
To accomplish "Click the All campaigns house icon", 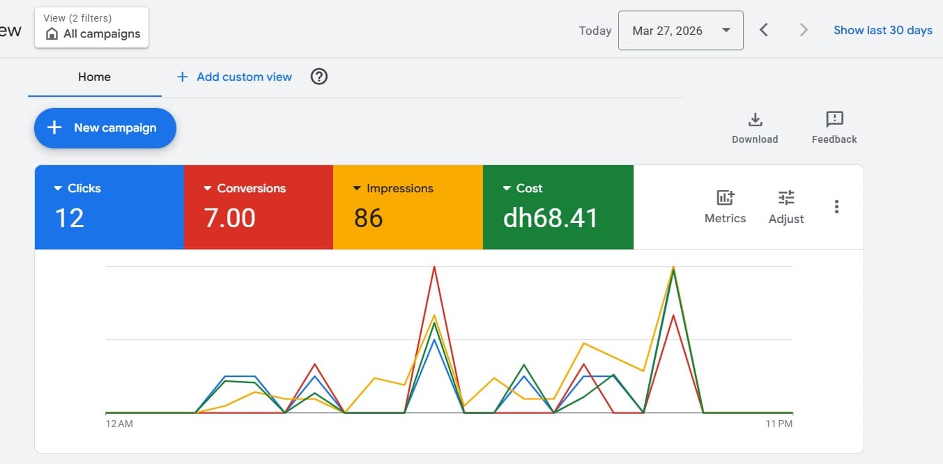I will point(52,34).
